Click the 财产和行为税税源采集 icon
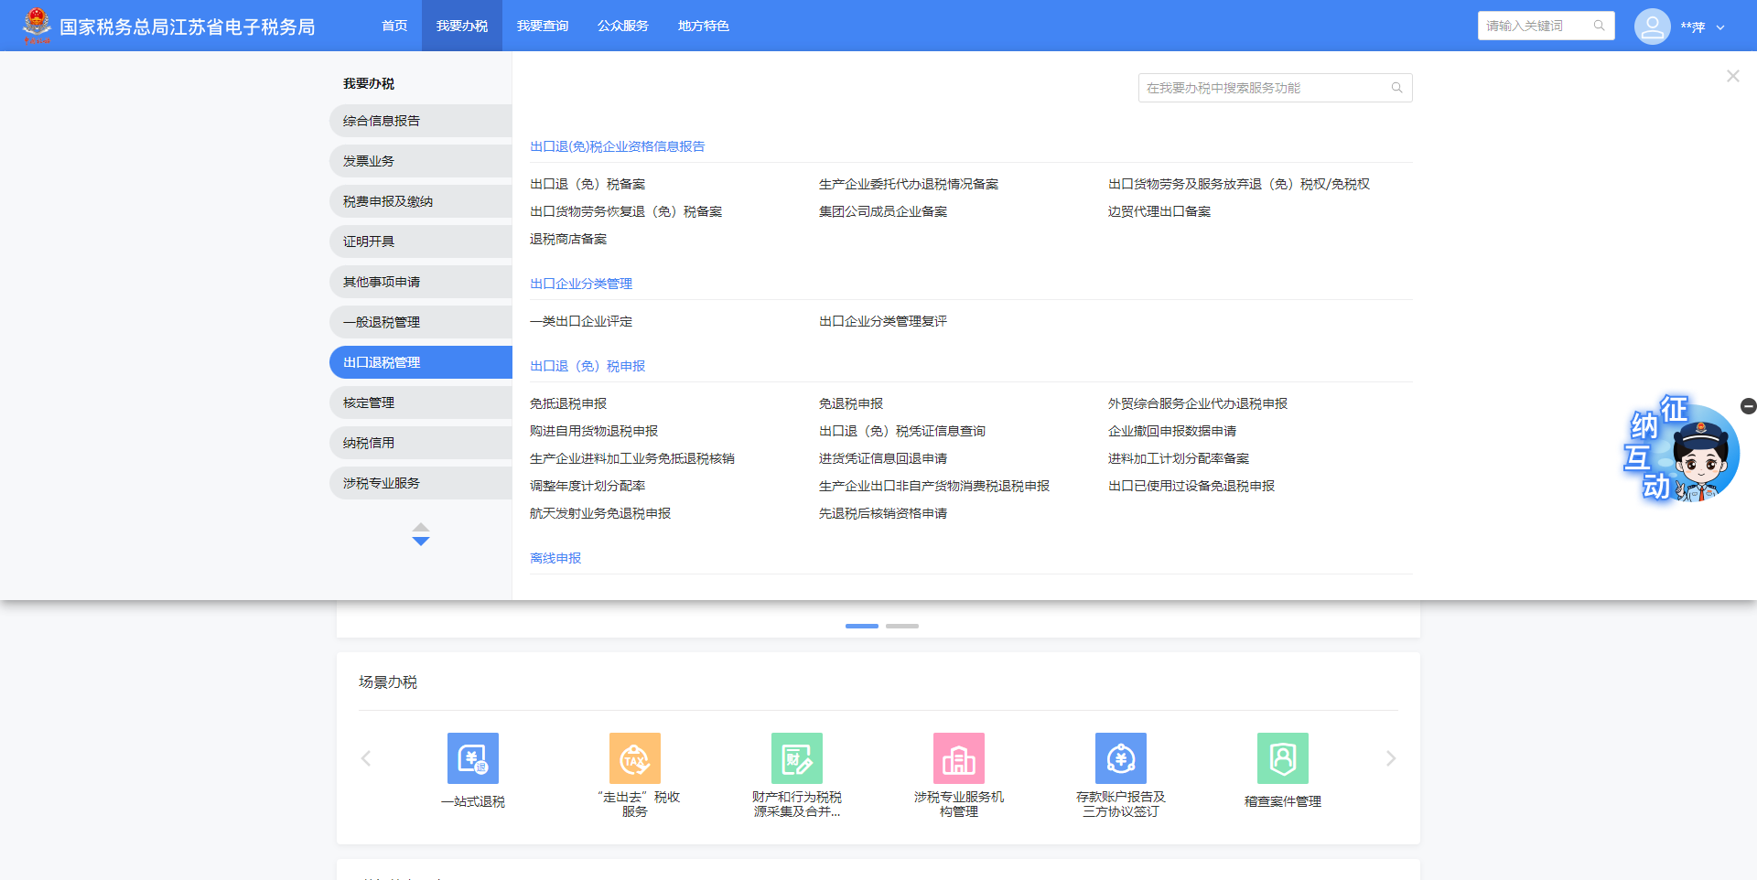 (x=796, y=758)
